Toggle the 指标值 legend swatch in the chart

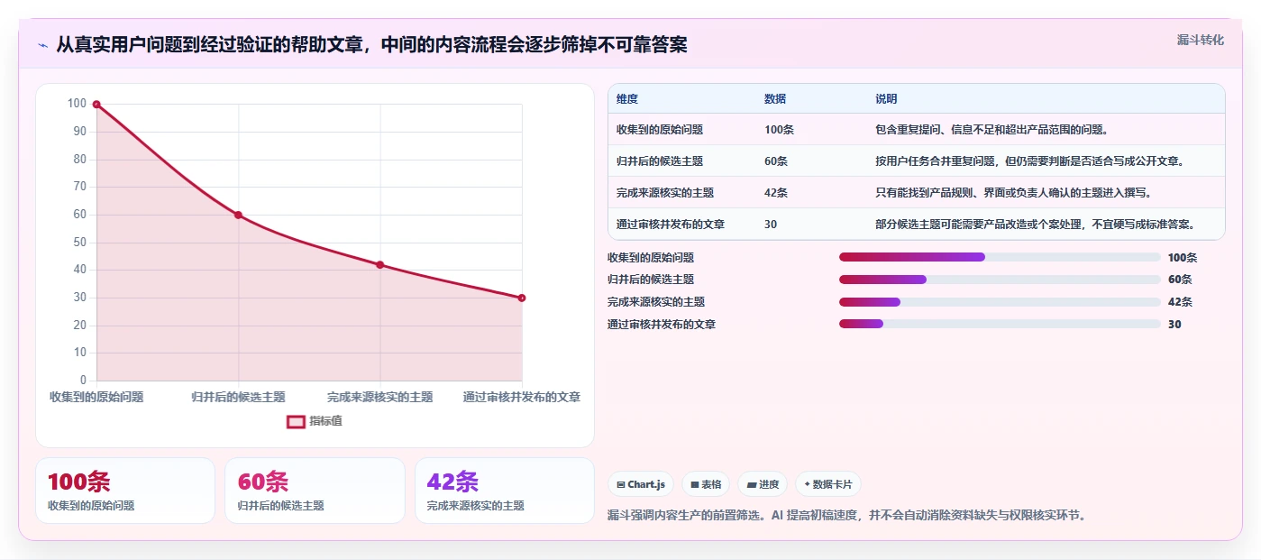tap(297, 421)
